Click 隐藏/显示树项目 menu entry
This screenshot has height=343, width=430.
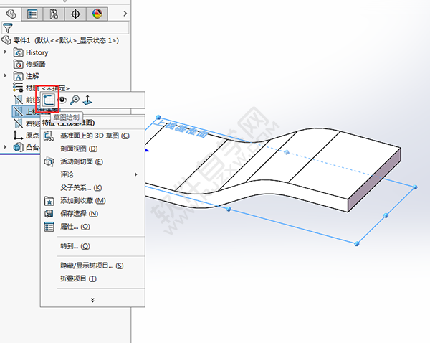pos(92,265)
